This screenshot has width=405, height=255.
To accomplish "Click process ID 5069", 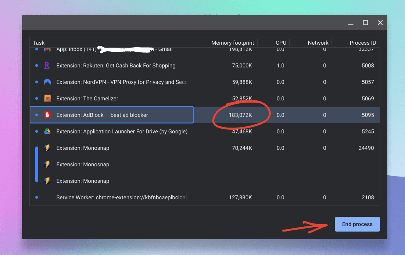I will click(368, 99).
